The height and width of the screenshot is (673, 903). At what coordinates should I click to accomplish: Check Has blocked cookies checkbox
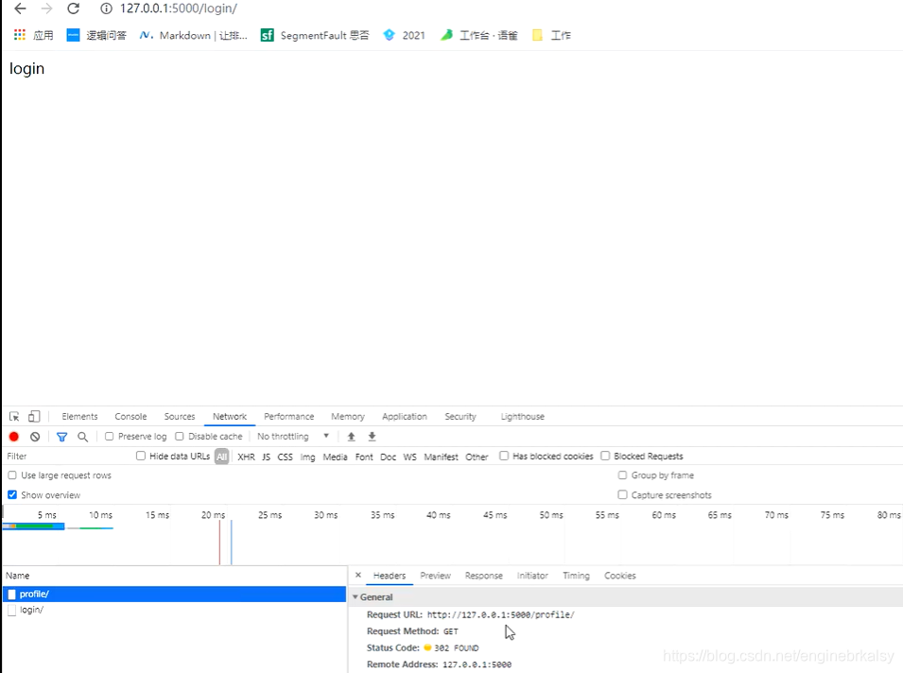coord(504,456)
